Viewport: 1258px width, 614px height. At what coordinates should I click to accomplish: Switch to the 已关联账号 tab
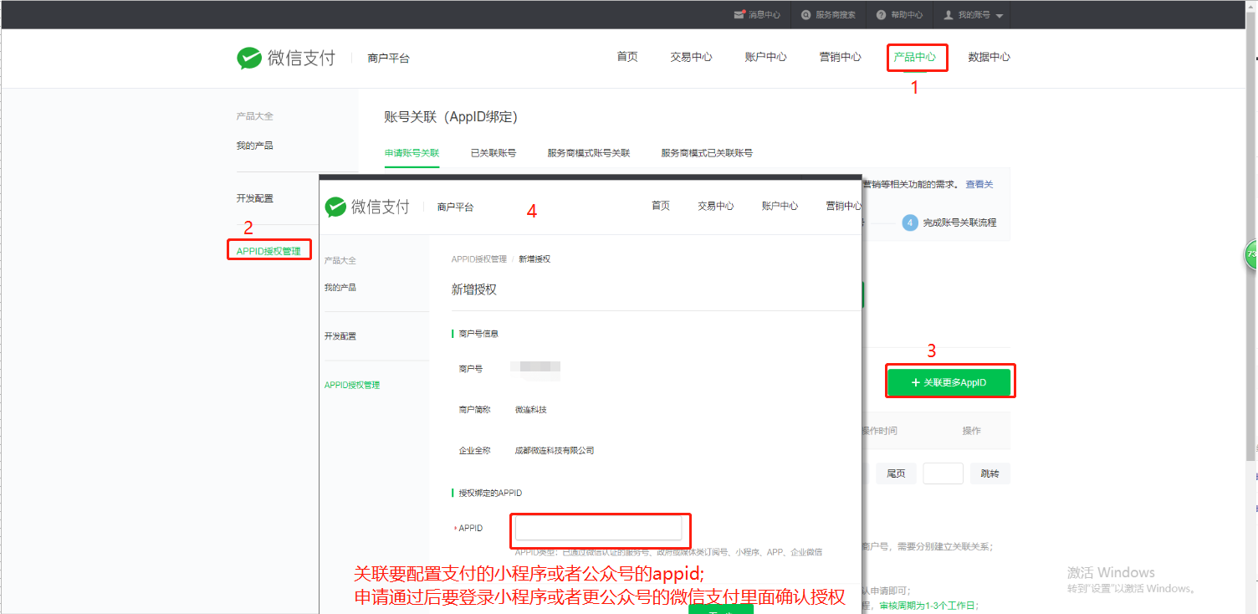[x=493, y=153]
